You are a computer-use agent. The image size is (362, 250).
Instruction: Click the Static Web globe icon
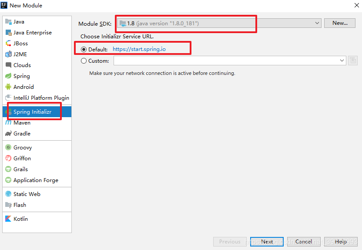click(8, 194)
